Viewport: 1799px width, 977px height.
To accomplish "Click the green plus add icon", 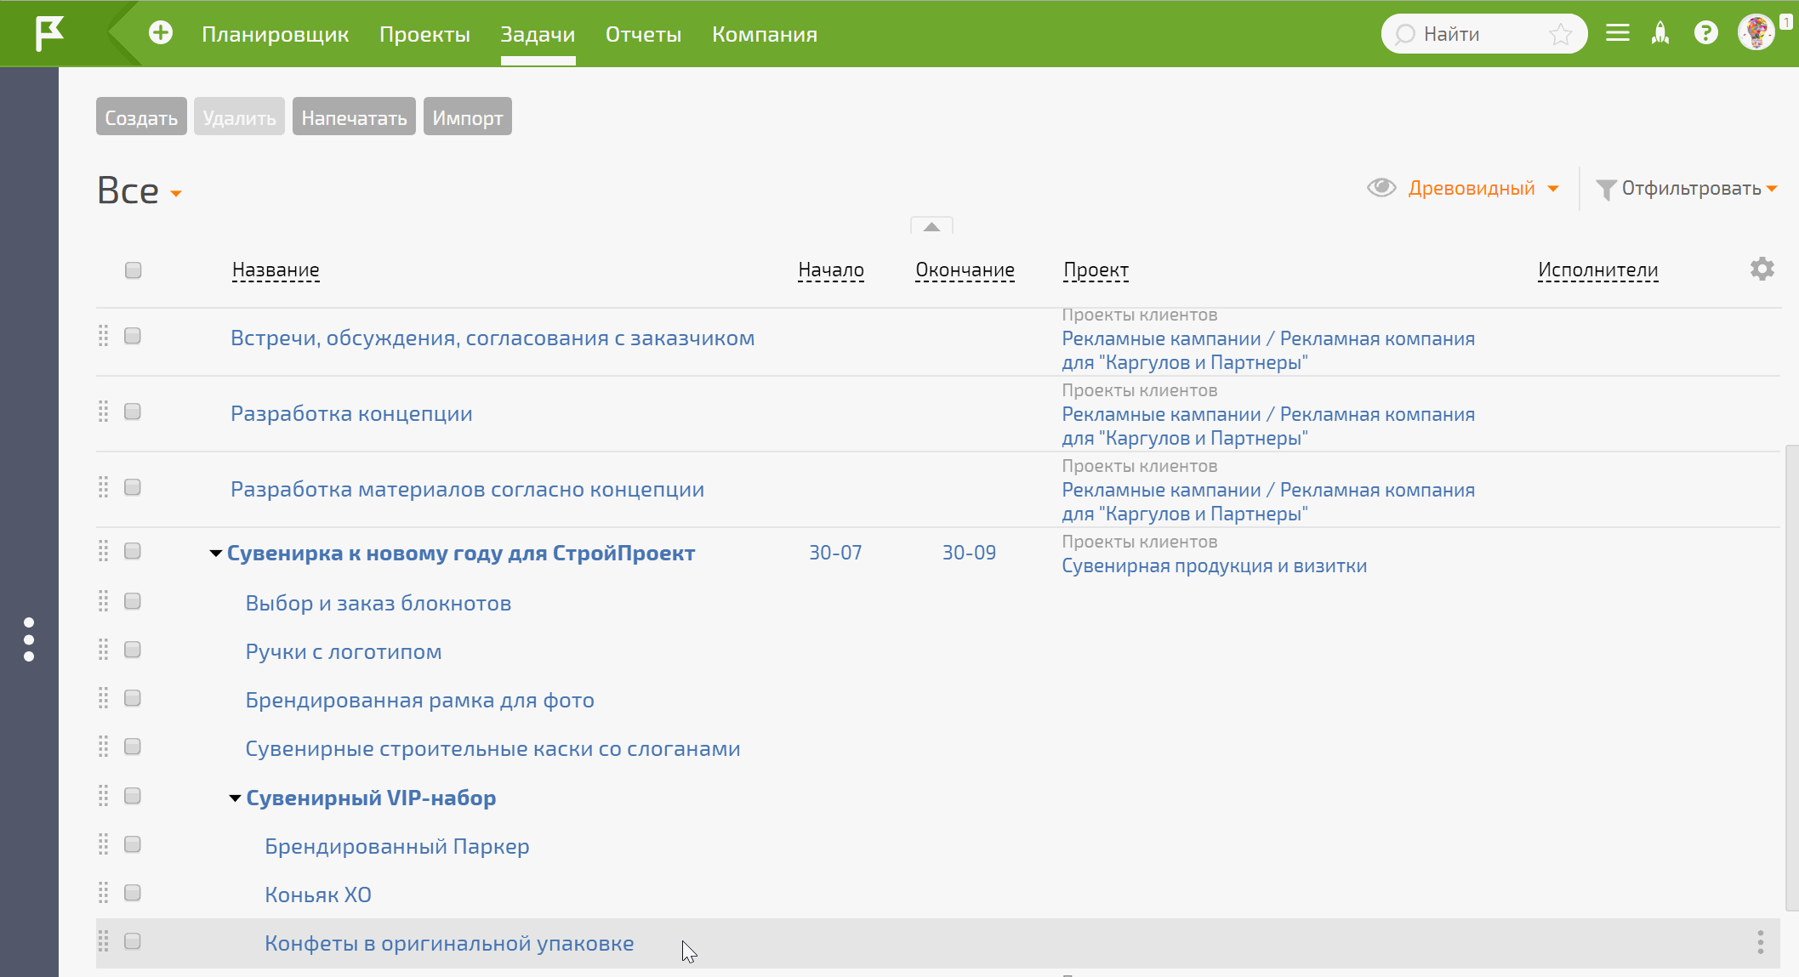I will pyautogui.click(x=160, y=33).
